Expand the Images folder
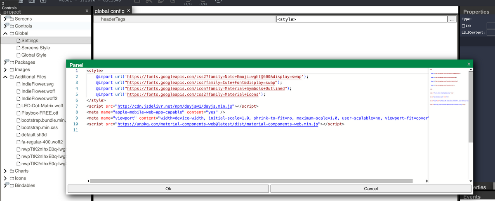The height and width of the screenshot is (201, 495). coord(5,69)
